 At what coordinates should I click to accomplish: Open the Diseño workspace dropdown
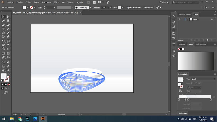[x=164, y=2]
